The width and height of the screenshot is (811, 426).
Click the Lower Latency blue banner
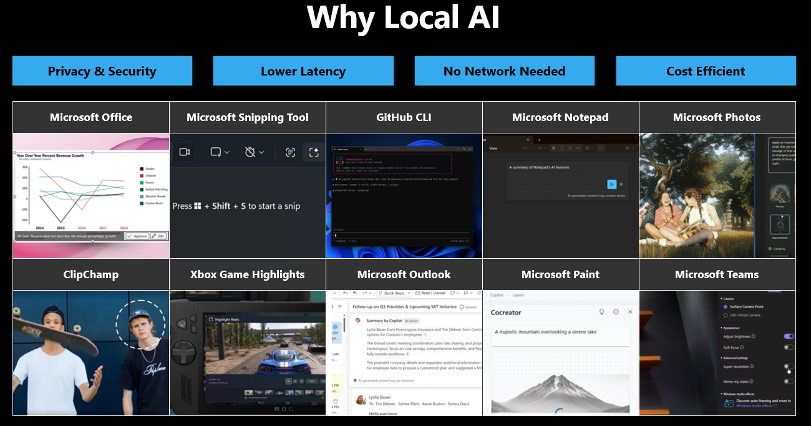coord(303,71)
